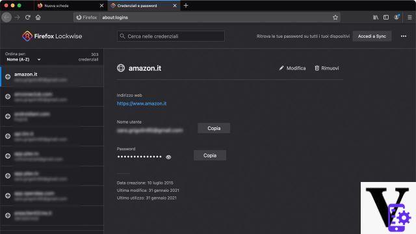
Task: Click the Firefox Lockwise logo
Action: coord(52,36)
